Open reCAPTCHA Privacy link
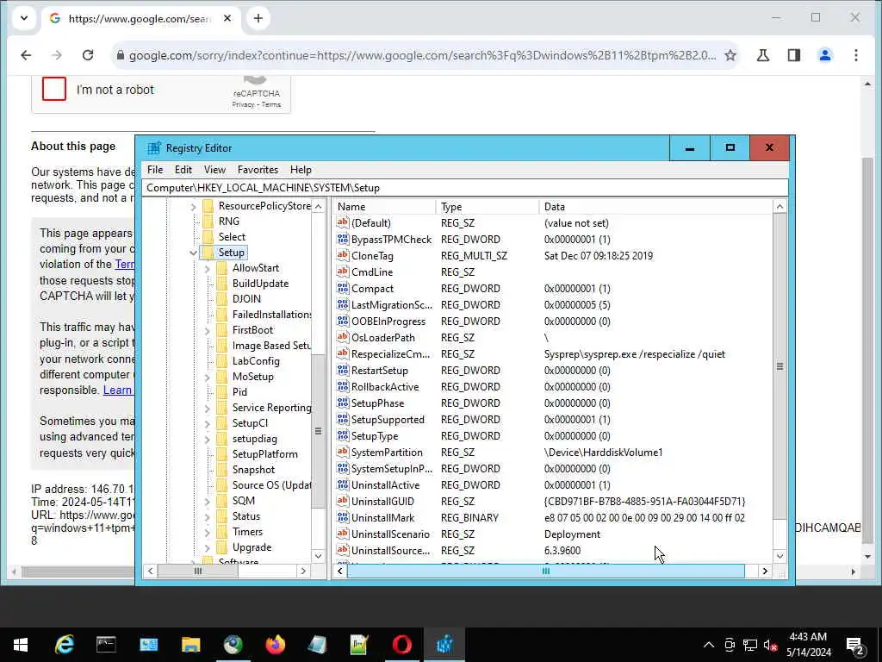Image resolution: width=882 pixels, height=662 pixels. tap(243, 104)
